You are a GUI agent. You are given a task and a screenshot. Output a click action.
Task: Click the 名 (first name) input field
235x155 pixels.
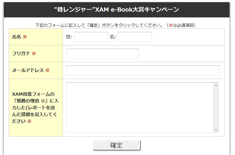pos(135,37)
